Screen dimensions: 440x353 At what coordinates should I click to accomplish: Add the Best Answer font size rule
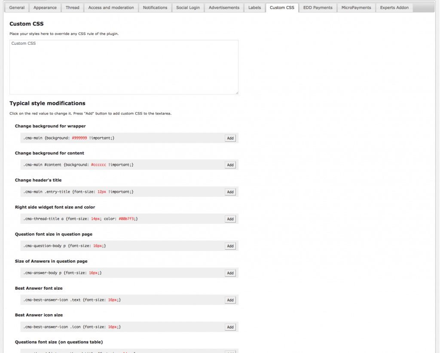[230, 300]
